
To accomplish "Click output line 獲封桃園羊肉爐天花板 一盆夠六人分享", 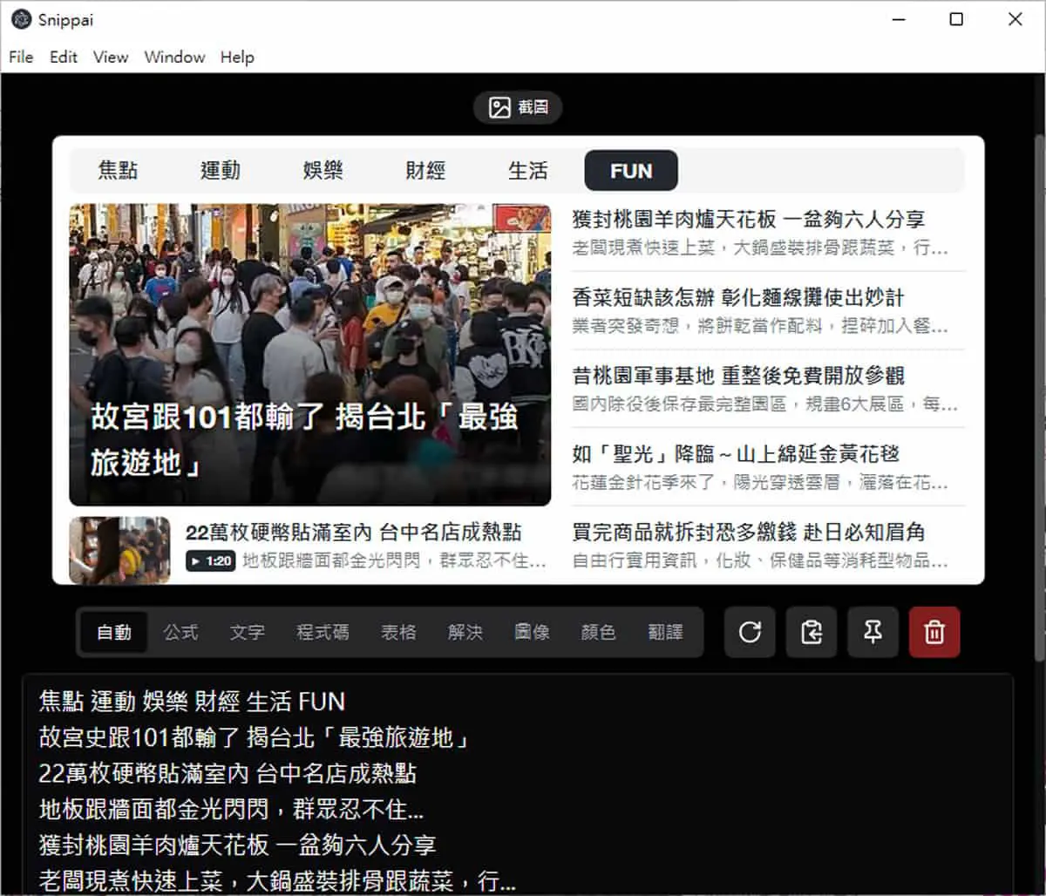I will 237,845.
